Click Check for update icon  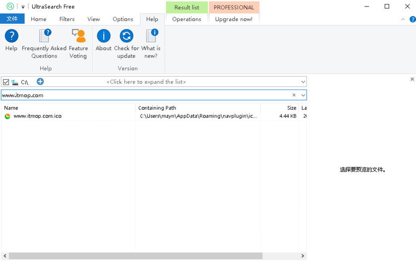click(x=126, y=36)
